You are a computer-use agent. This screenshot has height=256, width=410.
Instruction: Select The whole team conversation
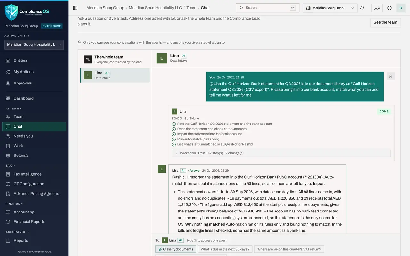(x=115, y=59)
